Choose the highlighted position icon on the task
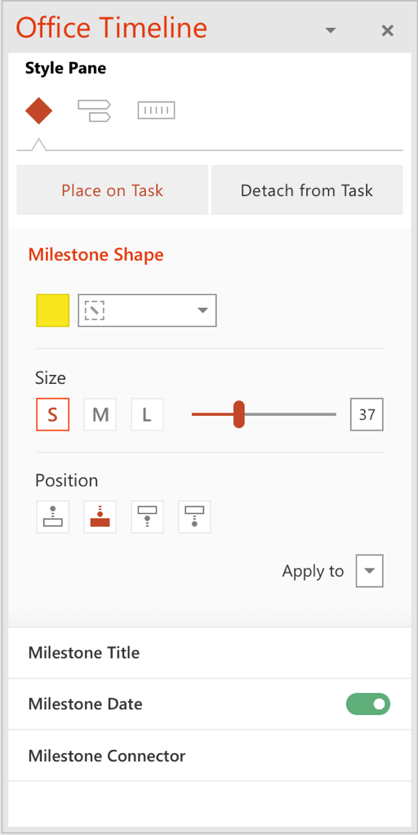Image resolution: width=418 pixels, height=835 pixels. point(100,516)
